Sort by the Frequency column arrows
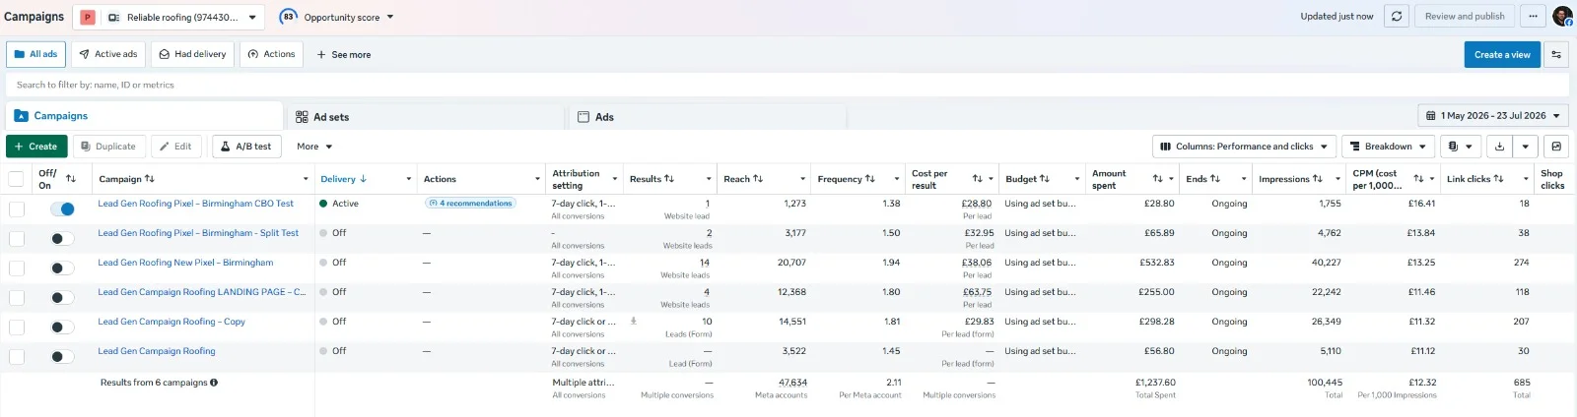The height and width of the screenshot is (417, 1577). [x=870, y=179]
